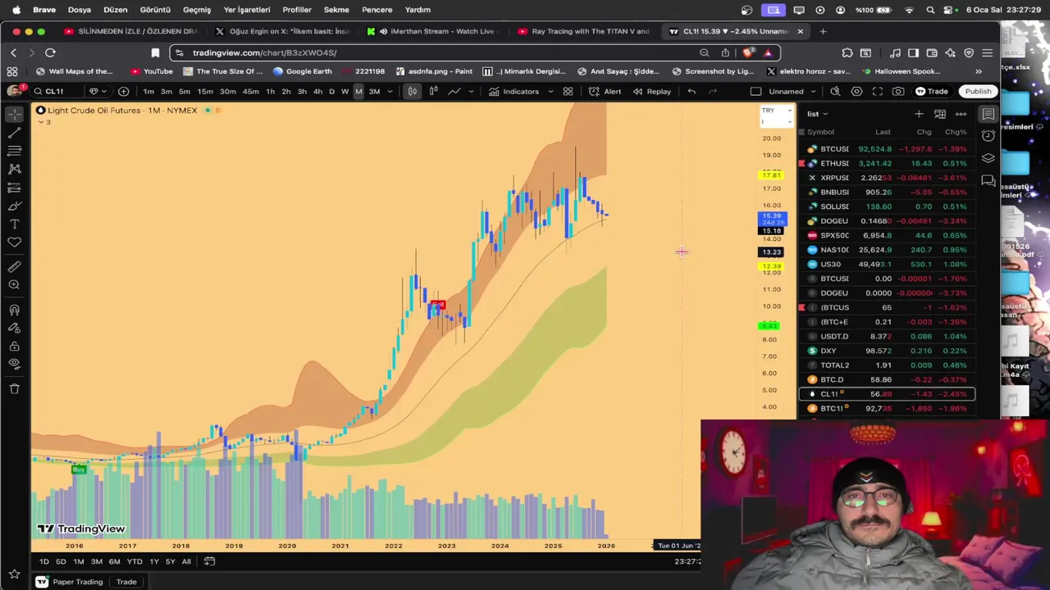Click the Indicators button

pyautogui.click(x=514, y=91)
